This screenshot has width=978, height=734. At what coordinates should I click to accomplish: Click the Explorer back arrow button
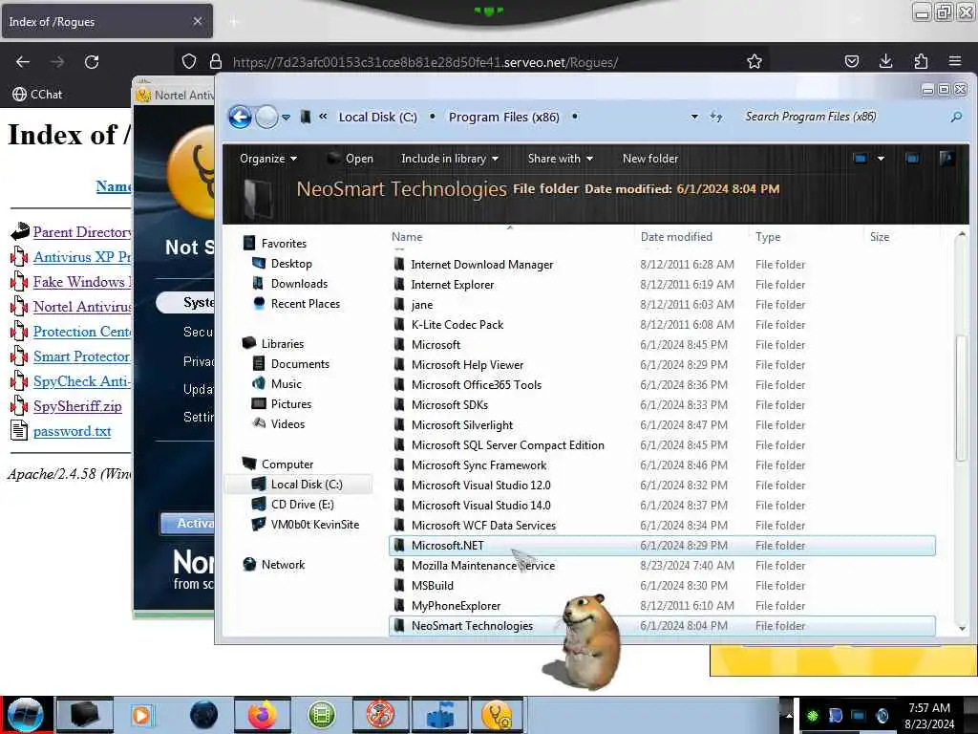pos(240,117)
